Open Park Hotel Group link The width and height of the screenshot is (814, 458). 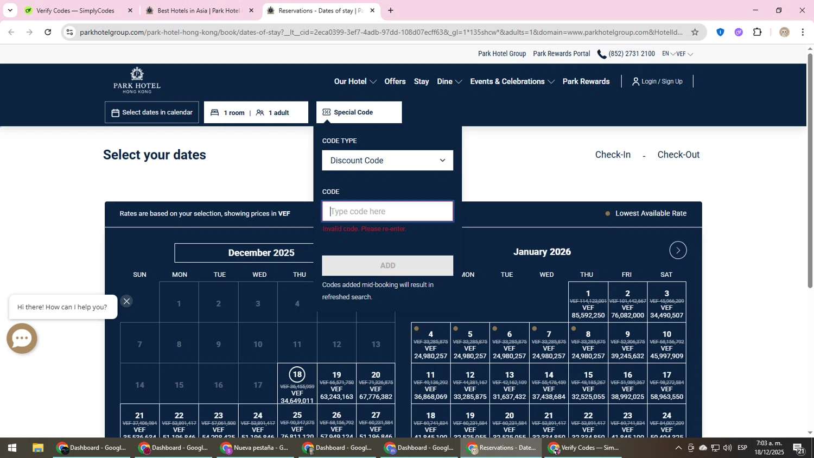502,54
